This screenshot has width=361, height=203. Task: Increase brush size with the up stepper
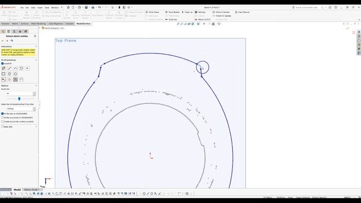[34, 92]
